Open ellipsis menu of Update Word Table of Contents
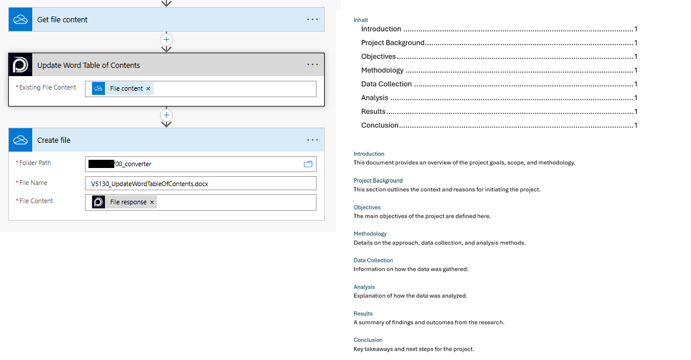Screen dimensions: 691x360 click(312, 65)
